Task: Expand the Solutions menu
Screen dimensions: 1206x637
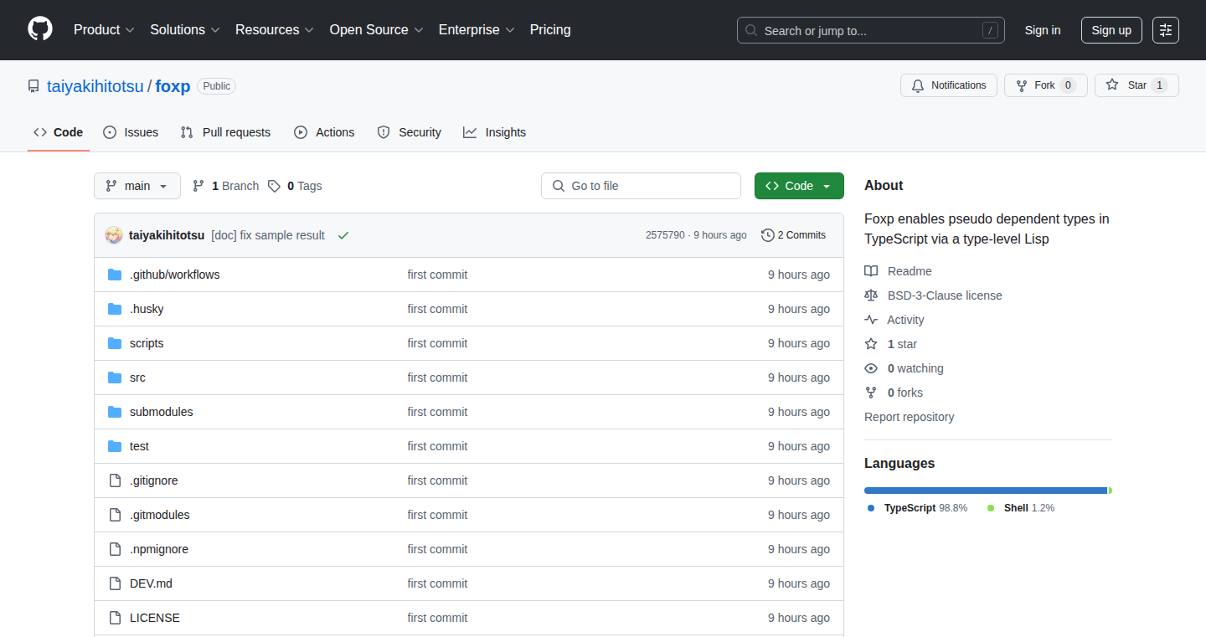Action: 185,29
